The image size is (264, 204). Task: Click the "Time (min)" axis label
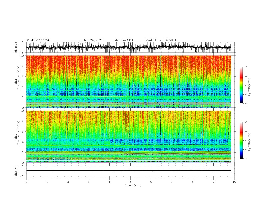tap(133, 185)
